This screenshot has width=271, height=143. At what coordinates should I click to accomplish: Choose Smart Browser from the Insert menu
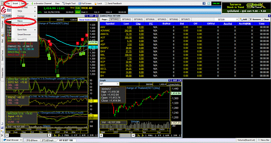(x=24, y=34)
